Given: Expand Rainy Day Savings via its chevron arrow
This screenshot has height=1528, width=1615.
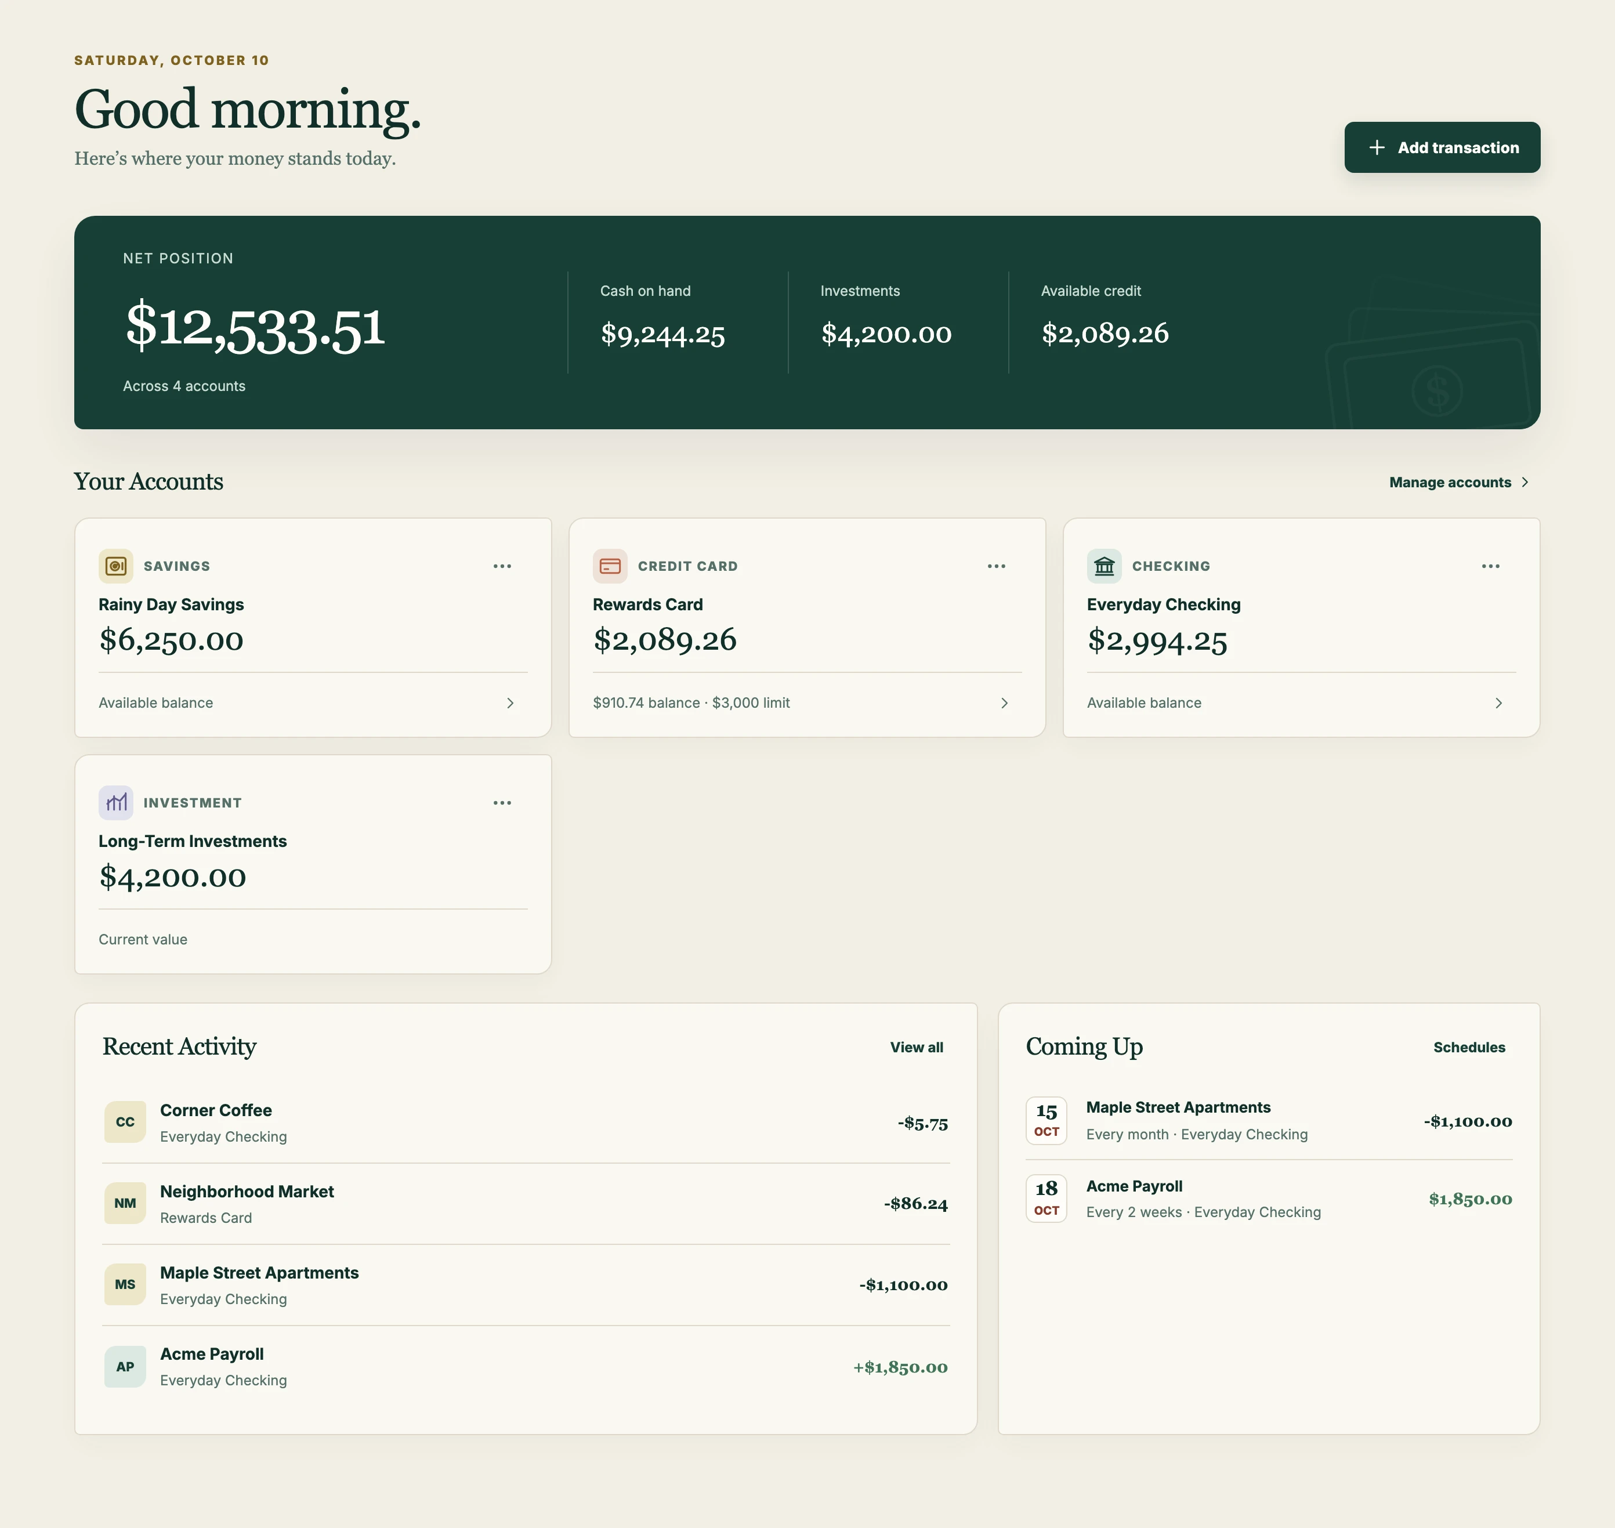Looking at the screenshot, I should 510,703.
